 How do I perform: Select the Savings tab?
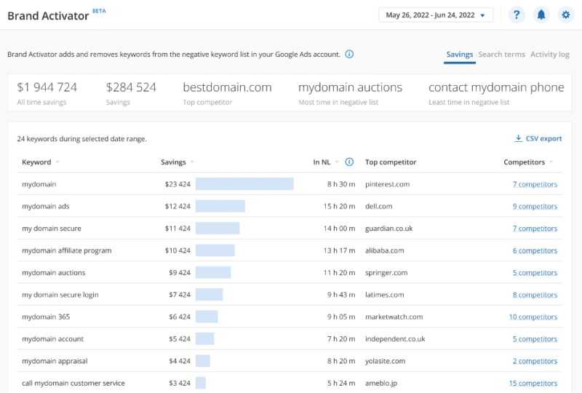click(x=460, y=55)
